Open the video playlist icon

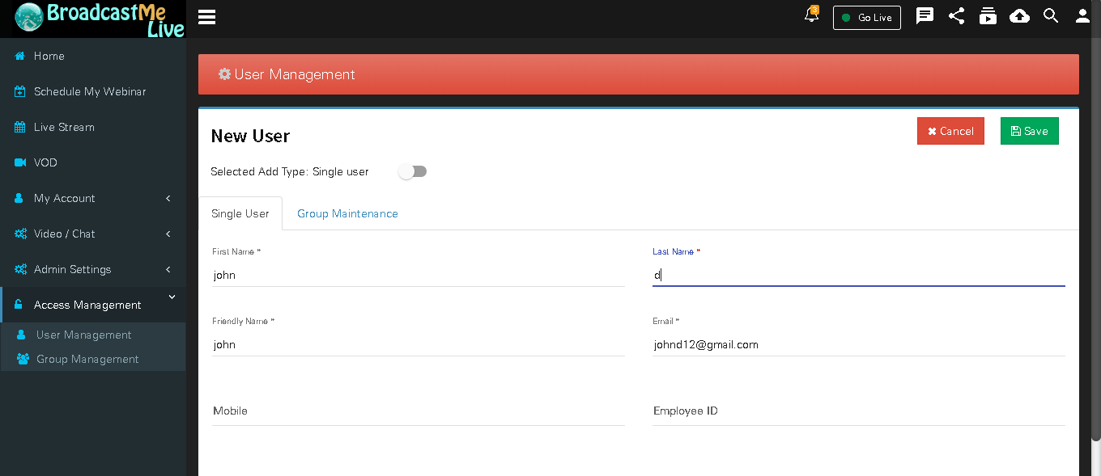pos(988,16)
